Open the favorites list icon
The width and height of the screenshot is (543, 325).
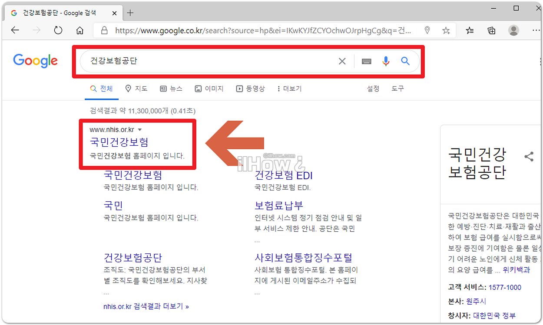(x=470, y=30)
